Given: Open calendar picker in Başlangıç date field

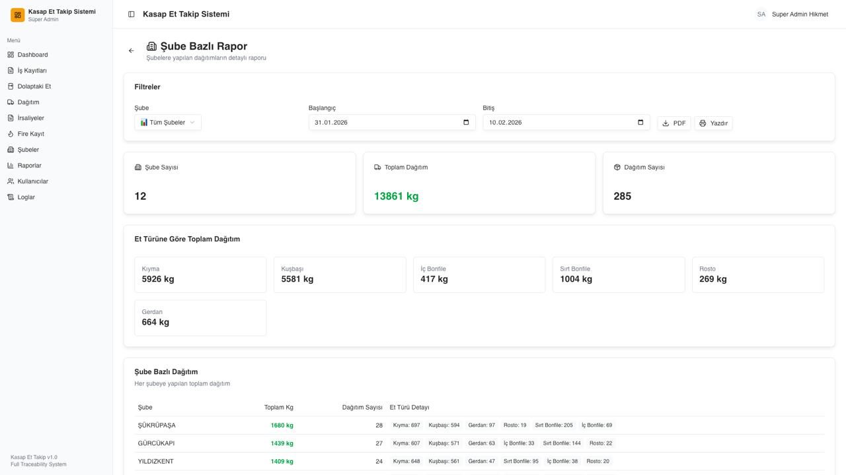Looking at the screenshot, I should 466,122.
